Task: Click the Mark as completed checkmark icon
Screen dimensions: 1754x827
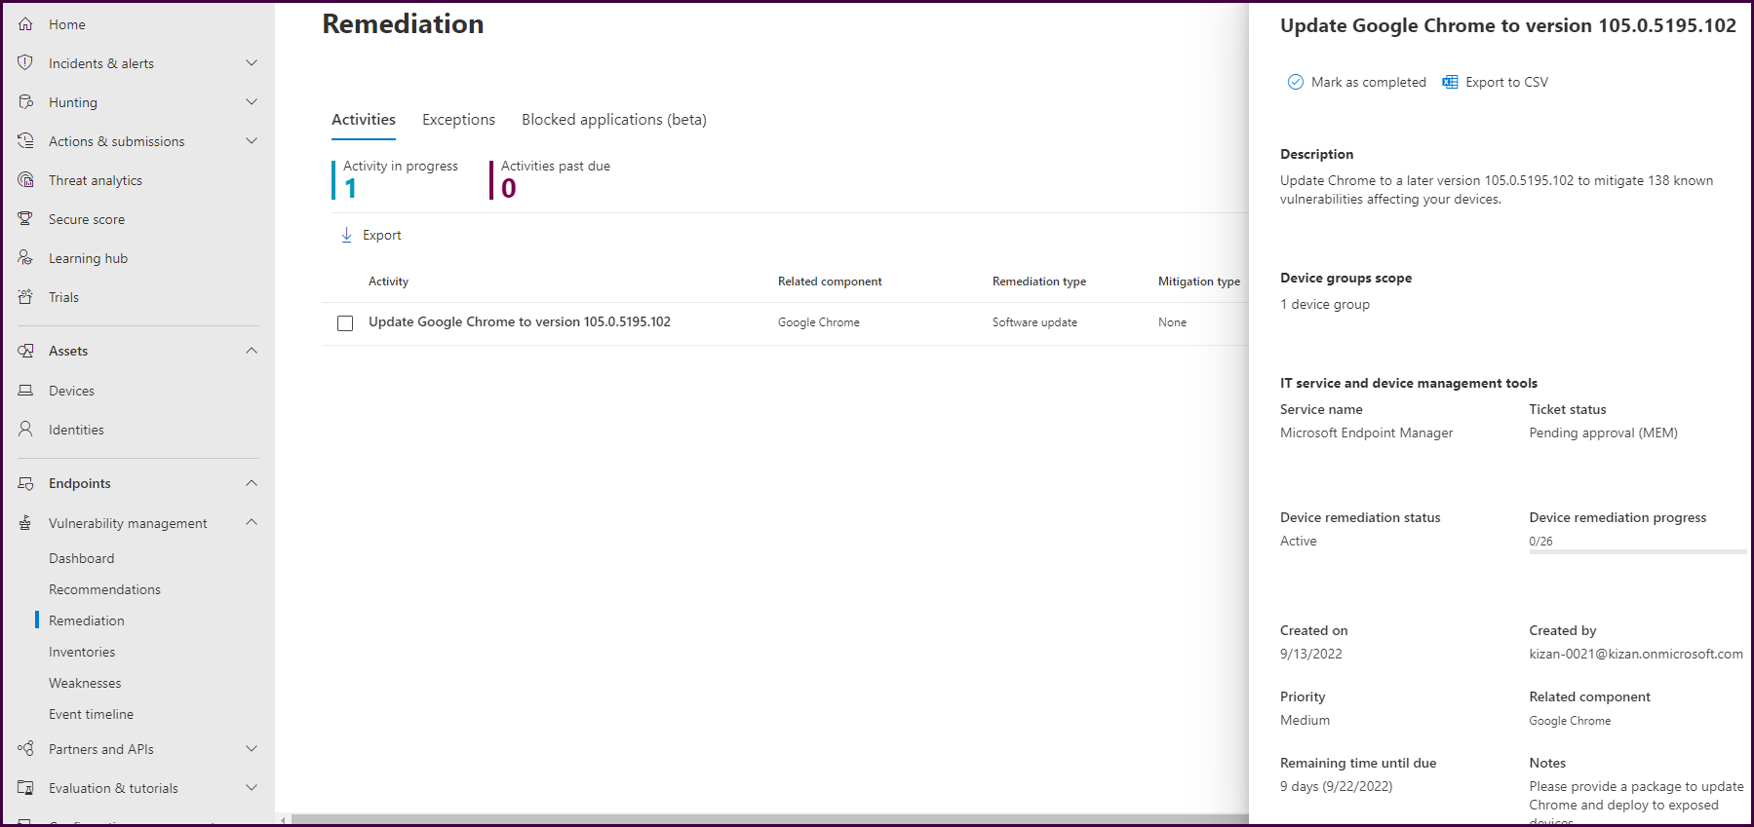Action: (1295, 83)
